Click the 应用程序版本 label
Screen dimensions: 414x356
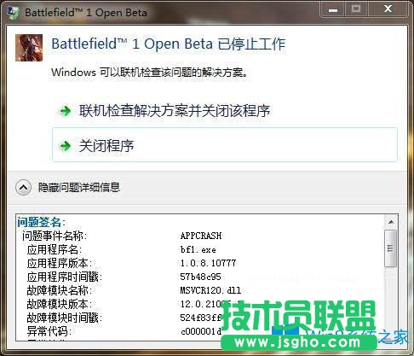(60, 263)
